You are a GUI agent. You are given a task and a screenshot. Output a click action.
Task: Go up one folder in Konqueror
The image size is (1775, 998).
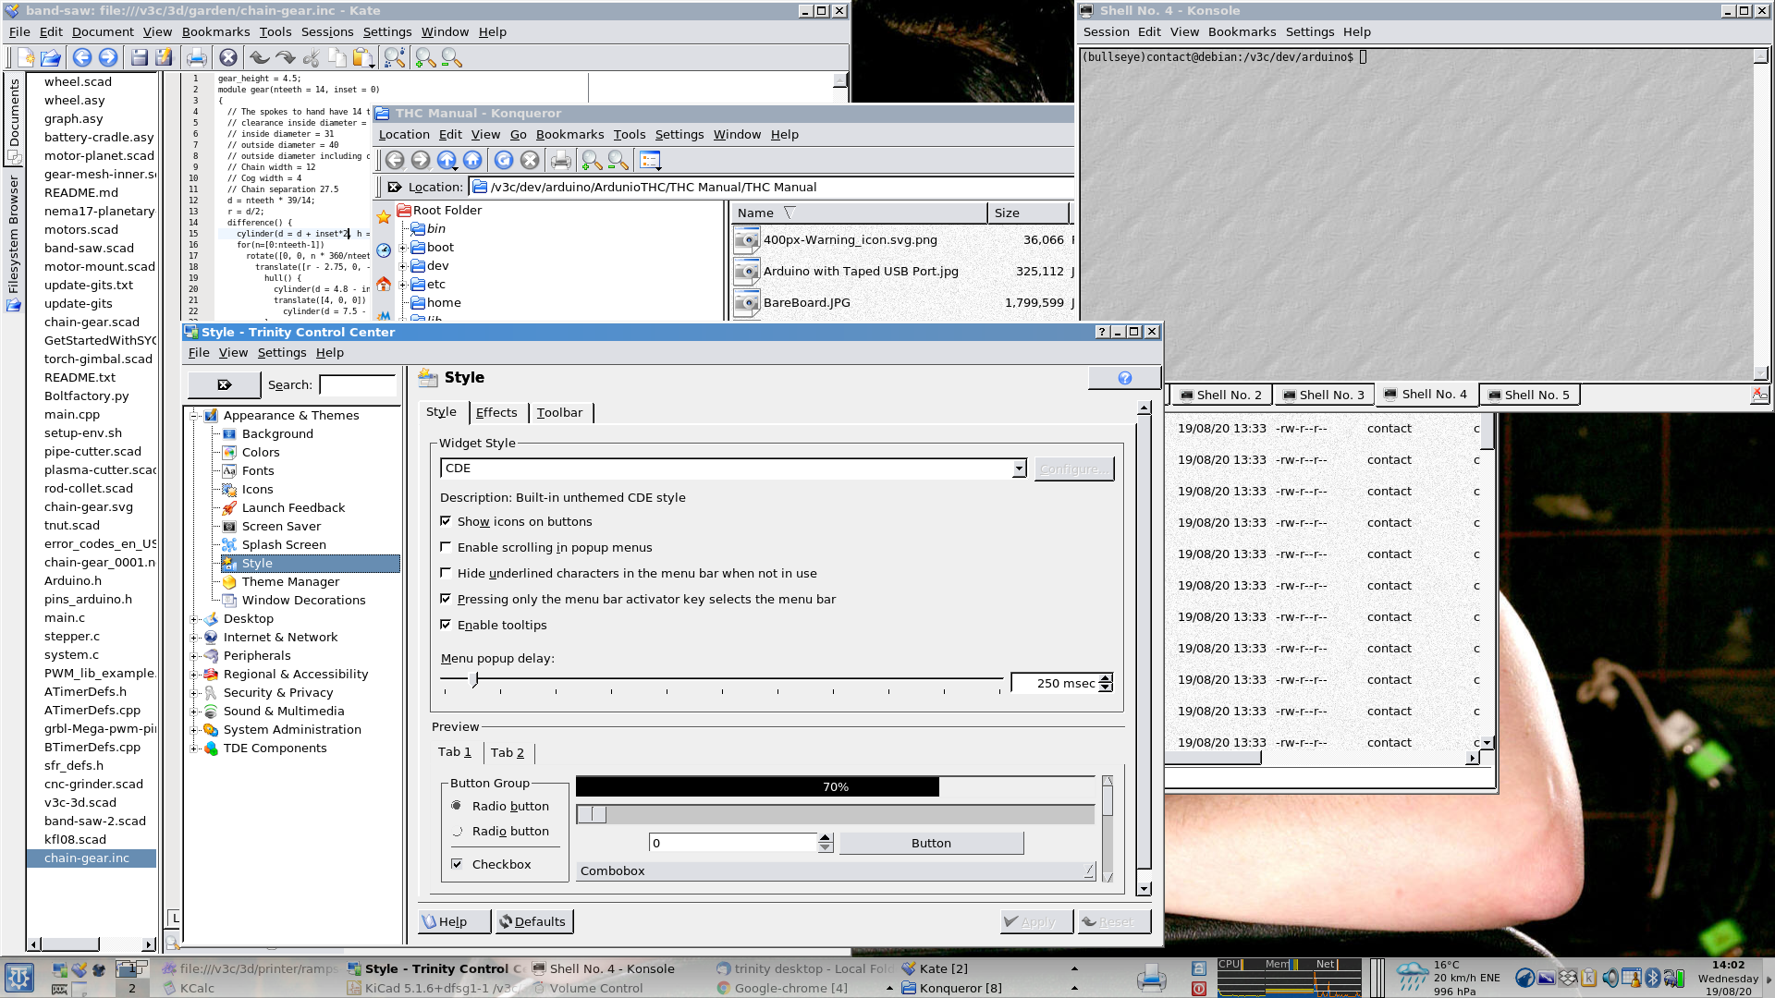coord(447,160)
